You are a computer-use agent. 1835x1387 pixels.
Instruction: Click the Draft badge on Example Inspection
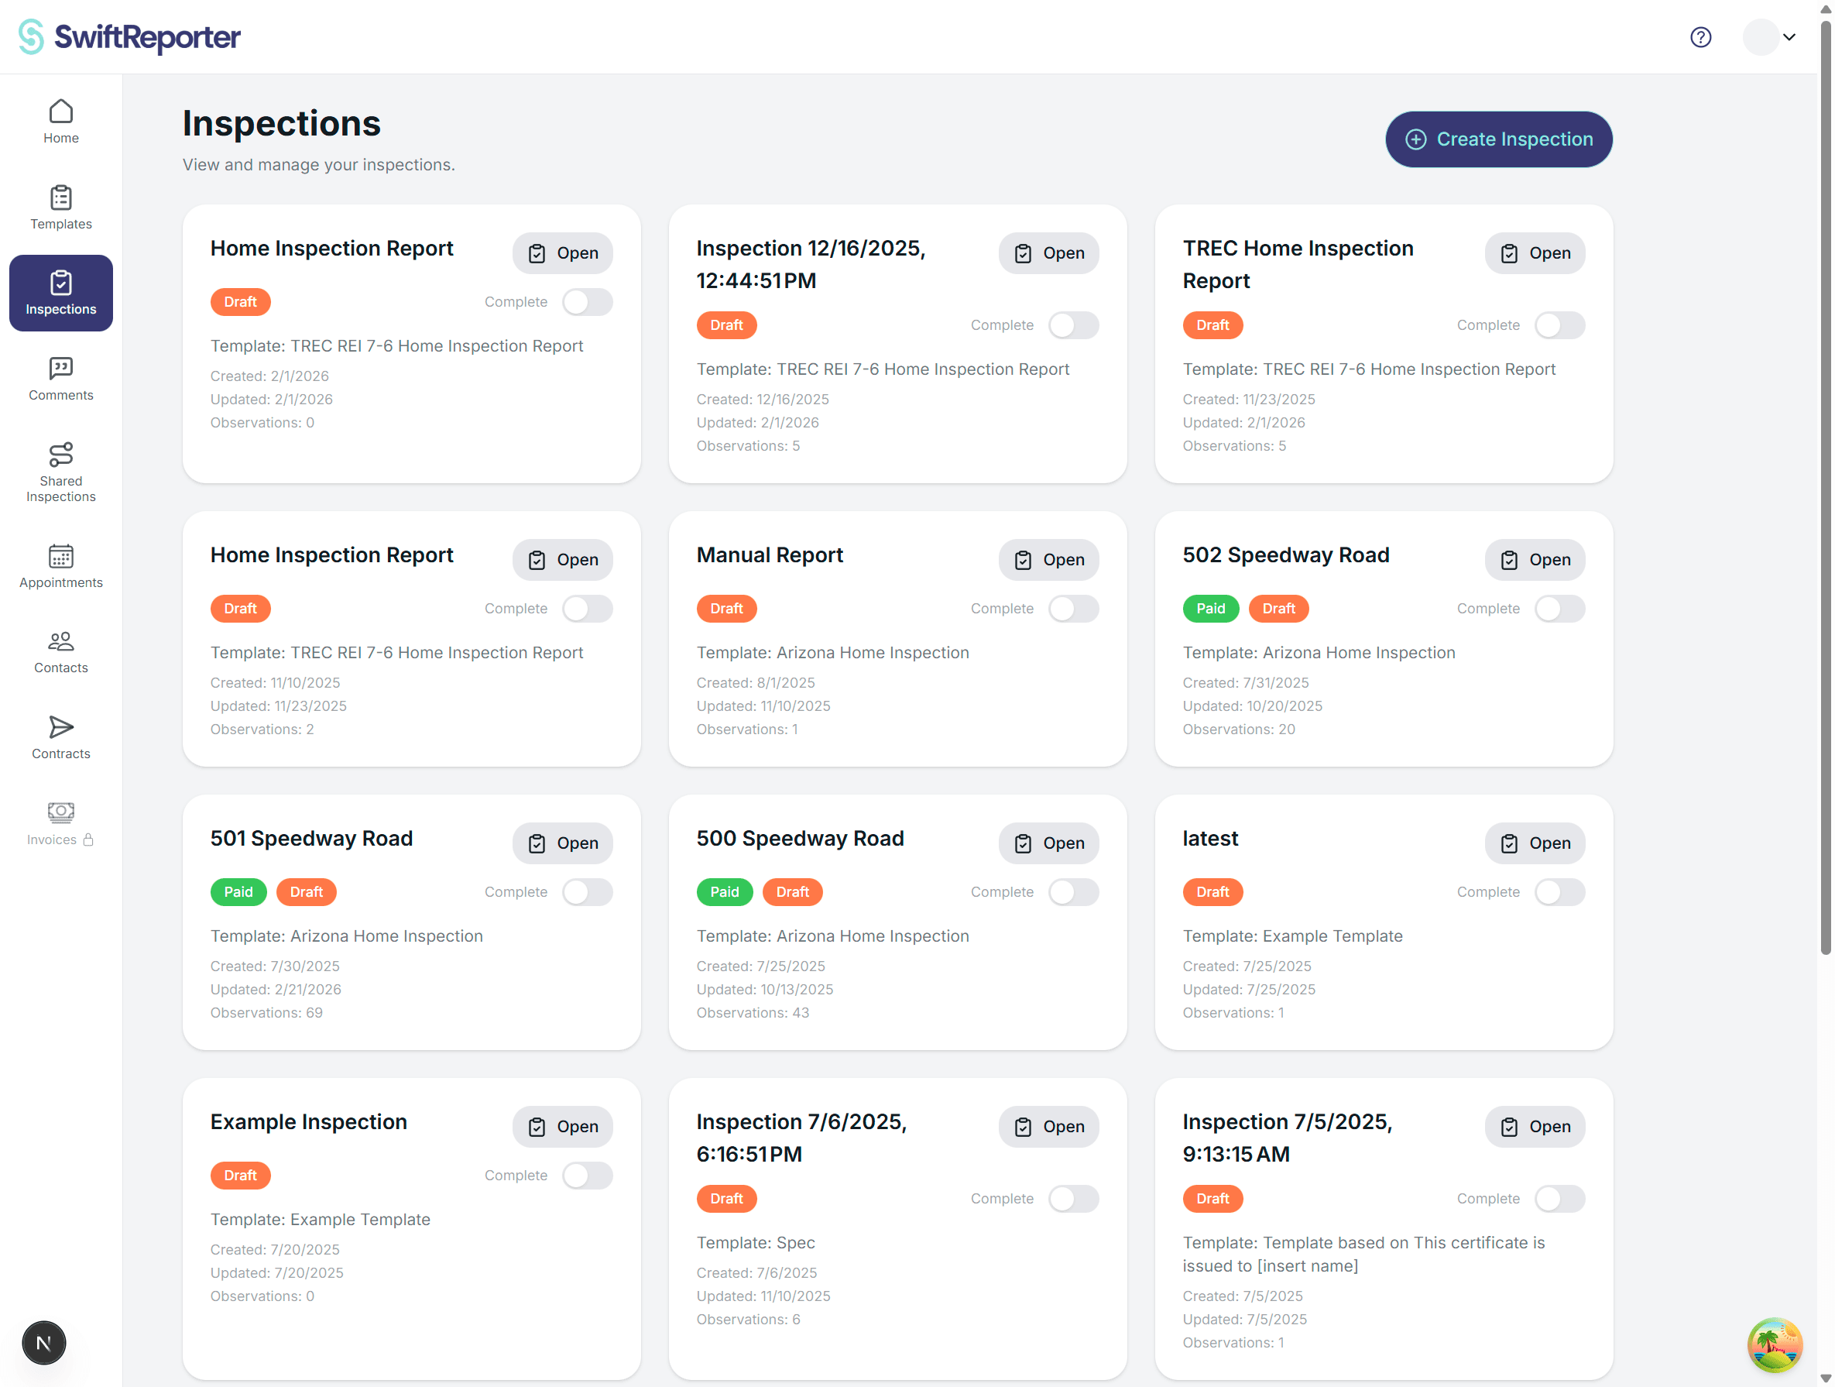point(240,1176)
